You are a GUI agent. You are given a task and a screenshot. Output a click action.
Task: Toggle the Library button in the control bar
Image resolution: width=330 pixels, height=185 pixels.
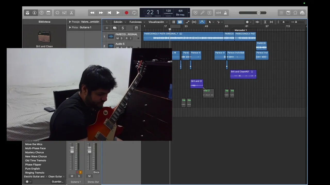[28, 13]
